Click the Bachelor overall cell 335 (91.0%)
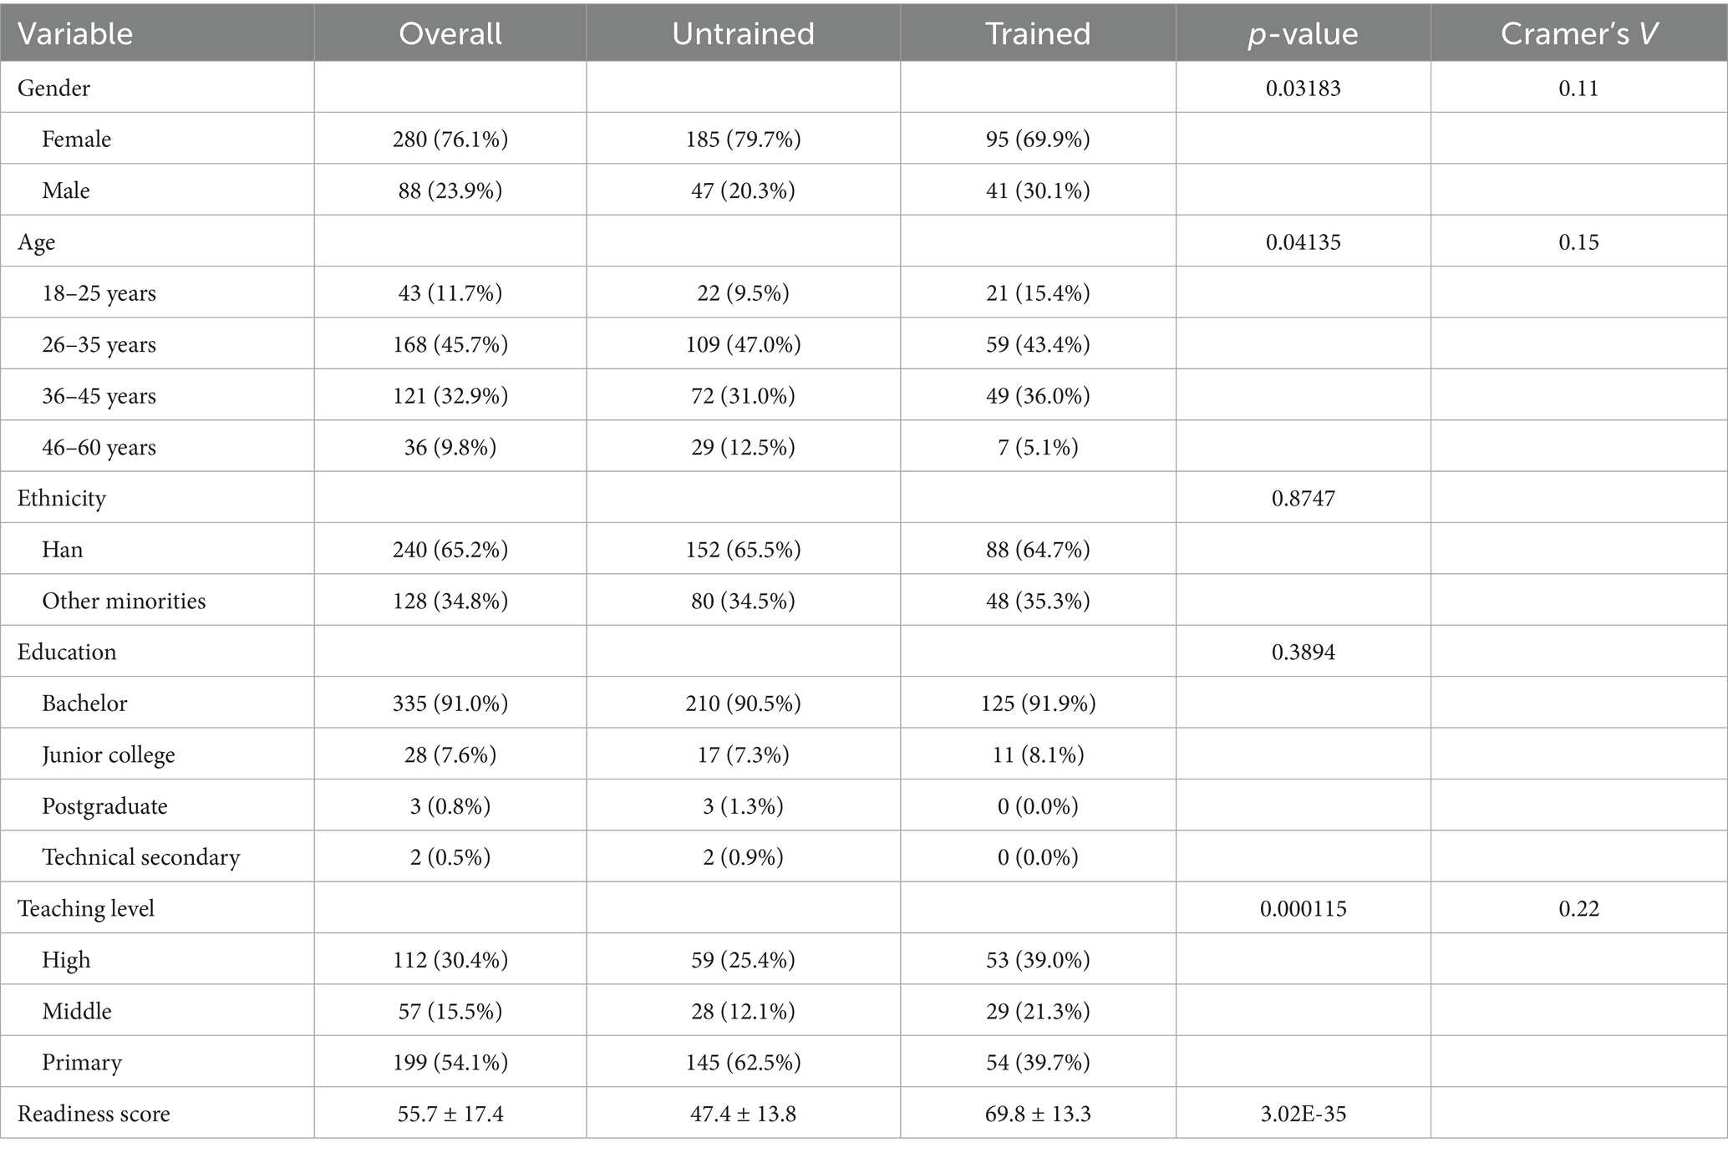Image resolution: width=1728 pixels, height=1153 pixels. tap(450, 703)
